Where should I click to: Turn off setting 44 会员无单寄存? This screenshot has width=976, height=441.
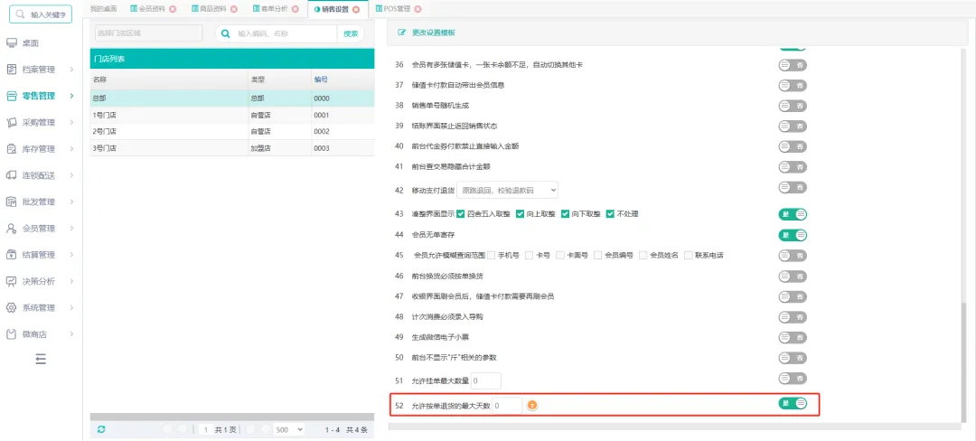point(793,235)
